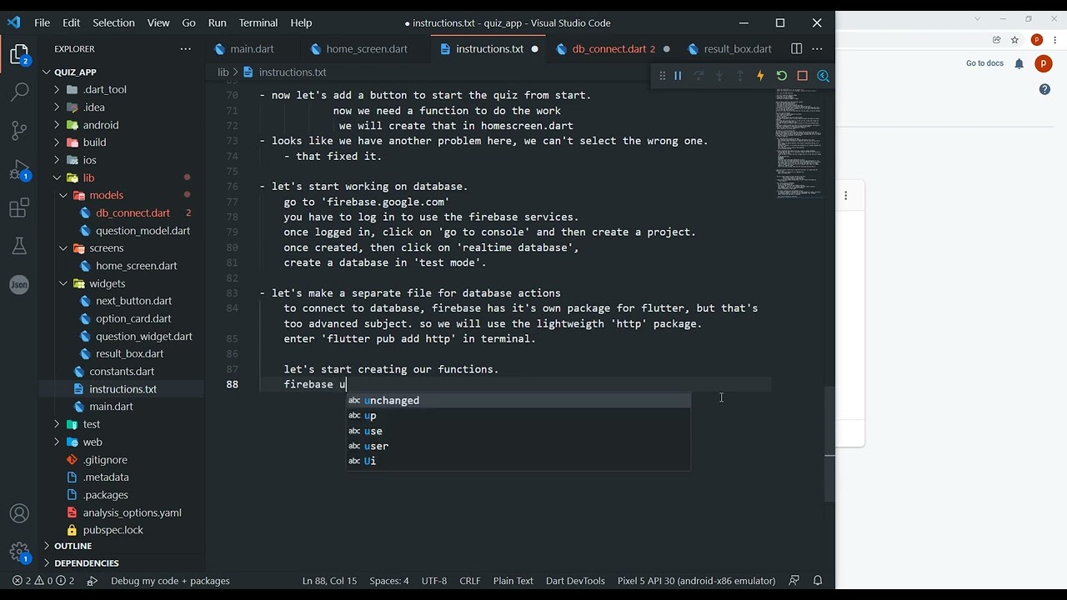Image resolution: width=1067 pixels, height=600 pixels.
Task: Open editor More Actions ellipsis
Action: [817, 49]
